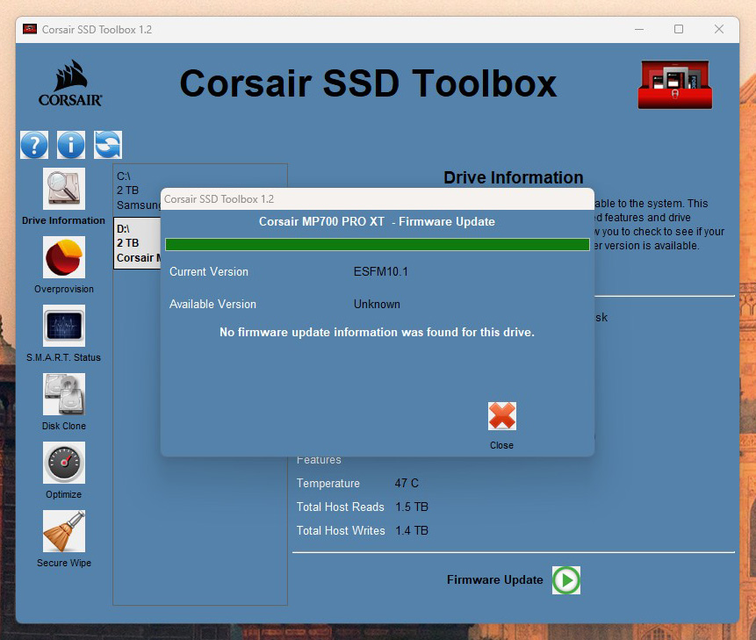The image size is (756, 640).
Task: Close the main Corsair SSD Toolbox window
Action: click(719, 29)
